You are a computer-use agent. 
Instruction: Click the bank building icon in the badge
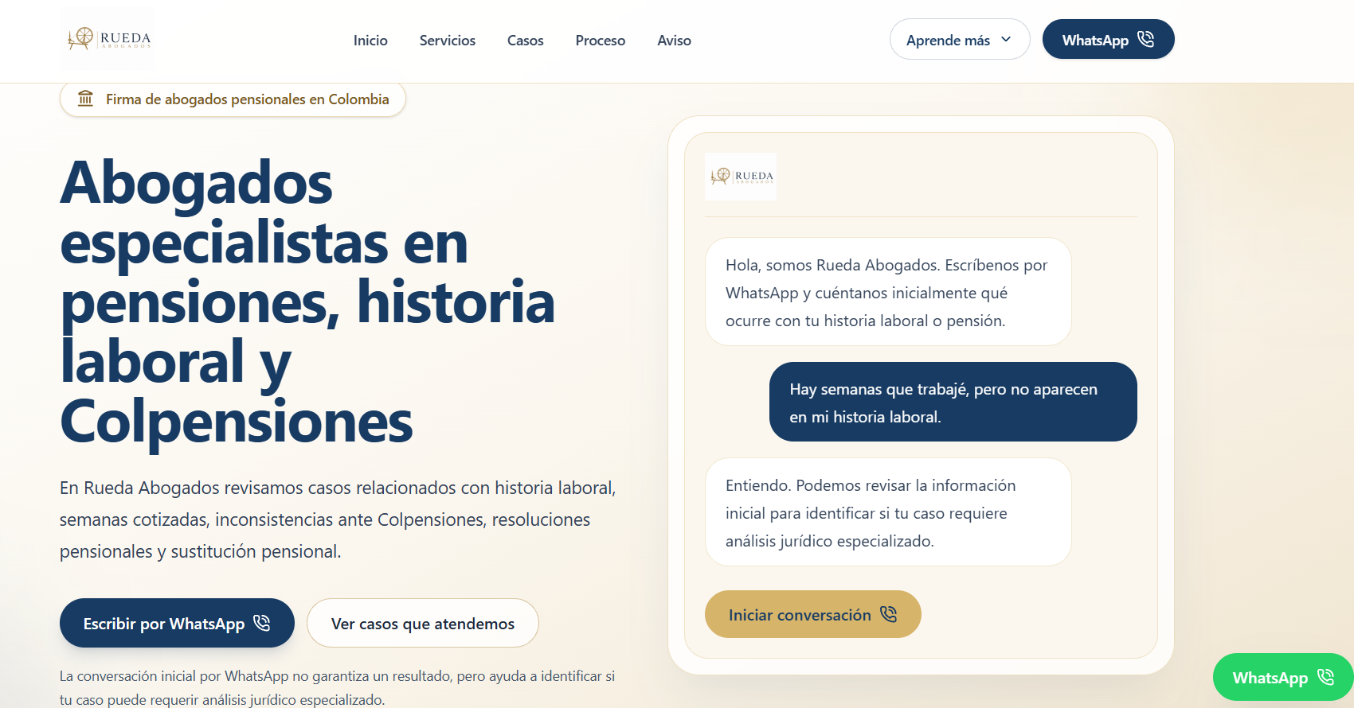85,99
